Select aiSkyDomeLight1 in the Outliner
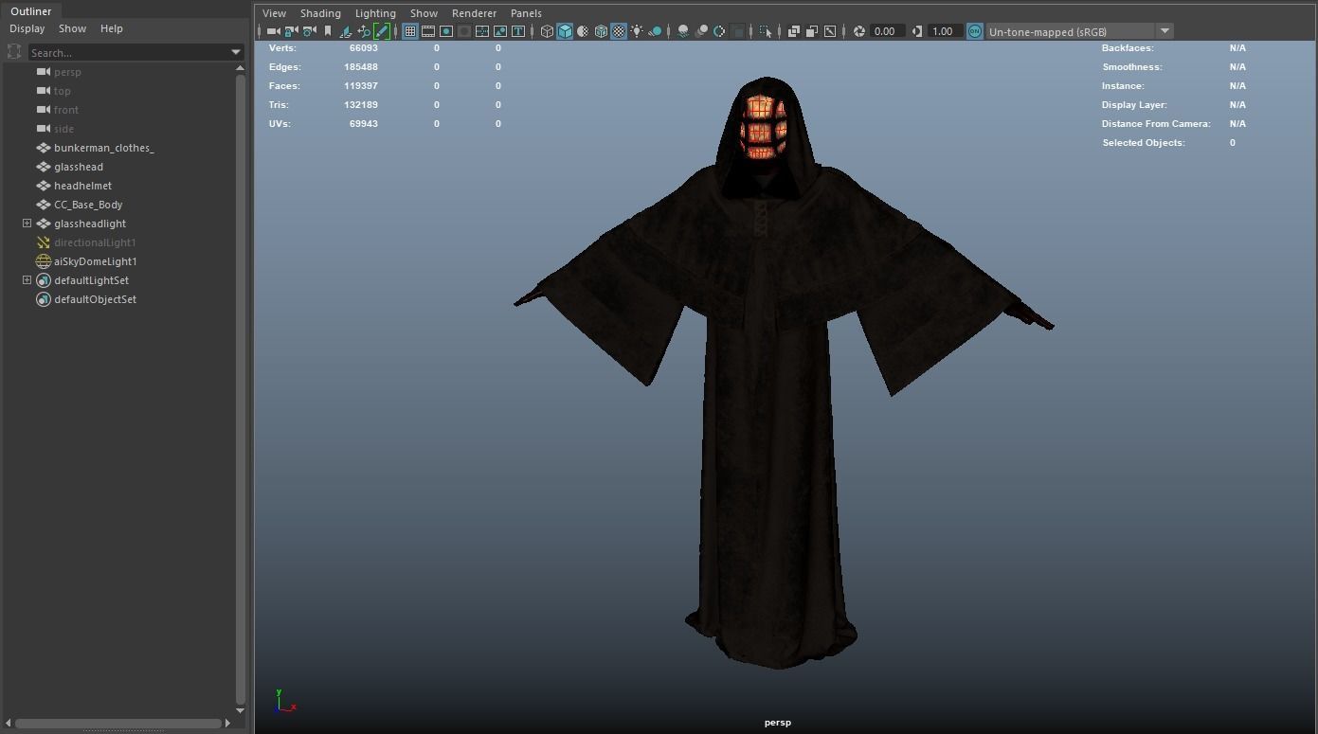The height and width of the screenshot is (734, 1318). click(95, 261)
